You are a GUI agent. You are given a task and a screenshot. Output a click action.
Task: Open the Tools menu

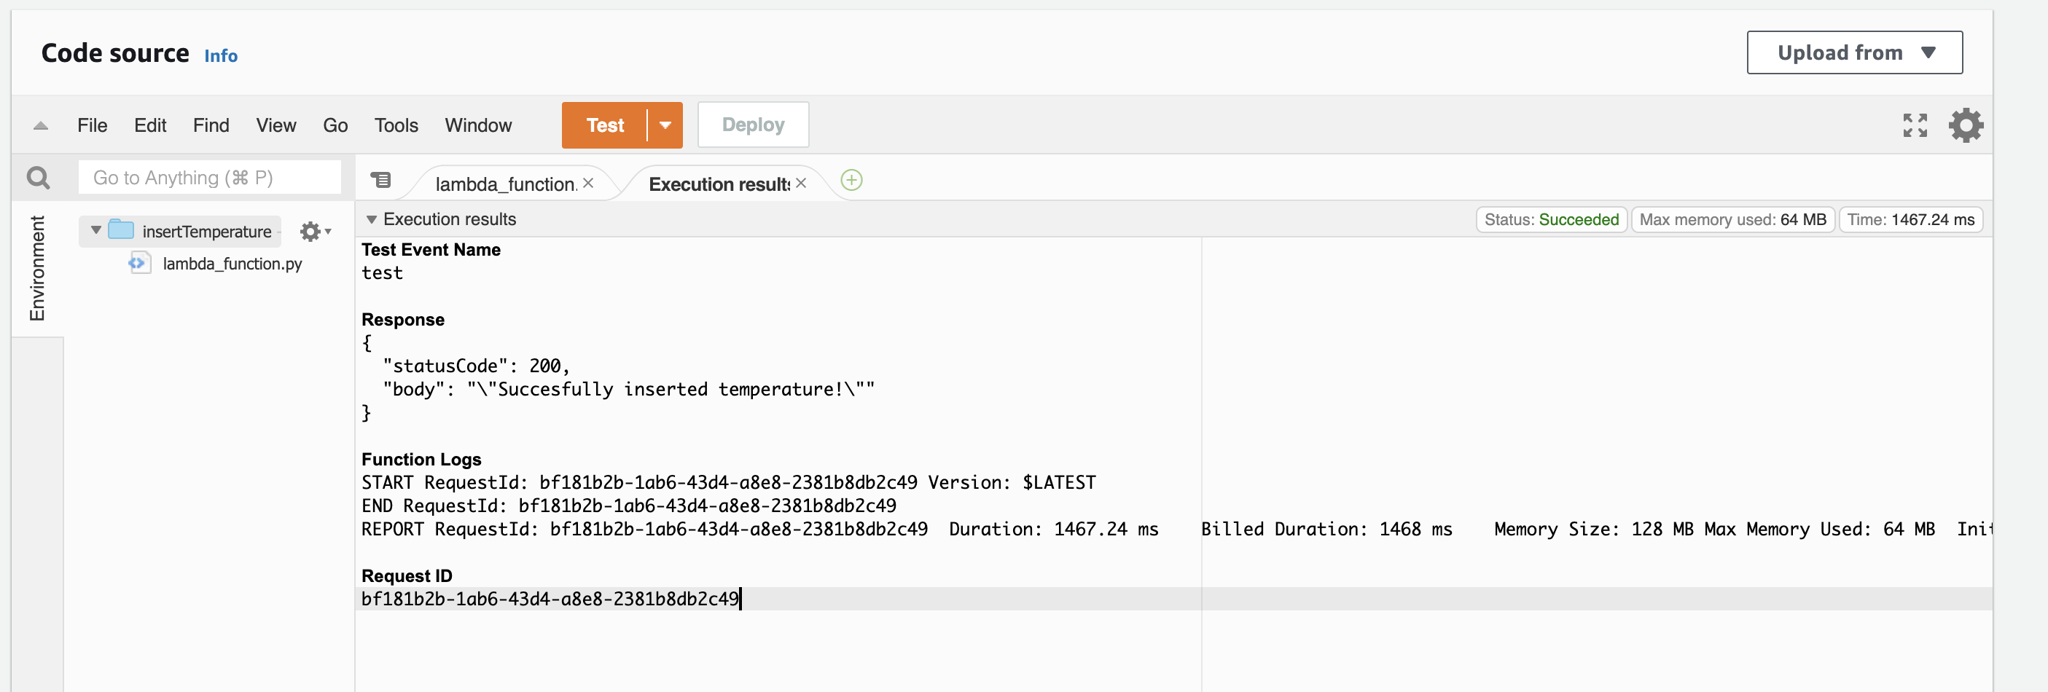click(x=395, y=125)
